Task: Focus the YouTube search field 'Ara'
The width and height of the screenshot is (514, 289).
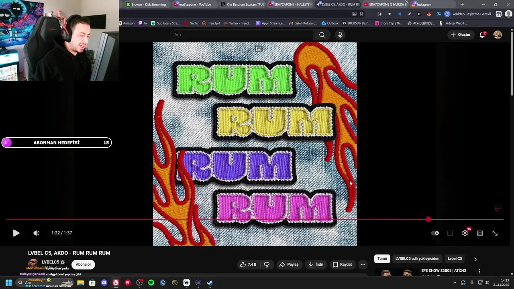Action: pyautogui.click(x=242, y=35)
